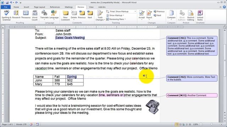Click zoom out minus button
227x127 pixels.
point(201,124)
